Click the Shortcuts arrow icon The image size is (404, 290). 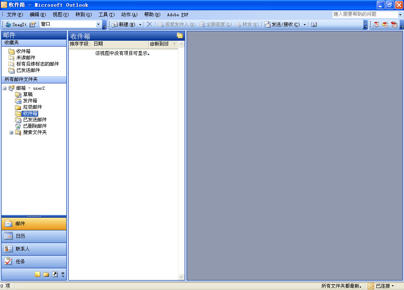pos(54,274)
